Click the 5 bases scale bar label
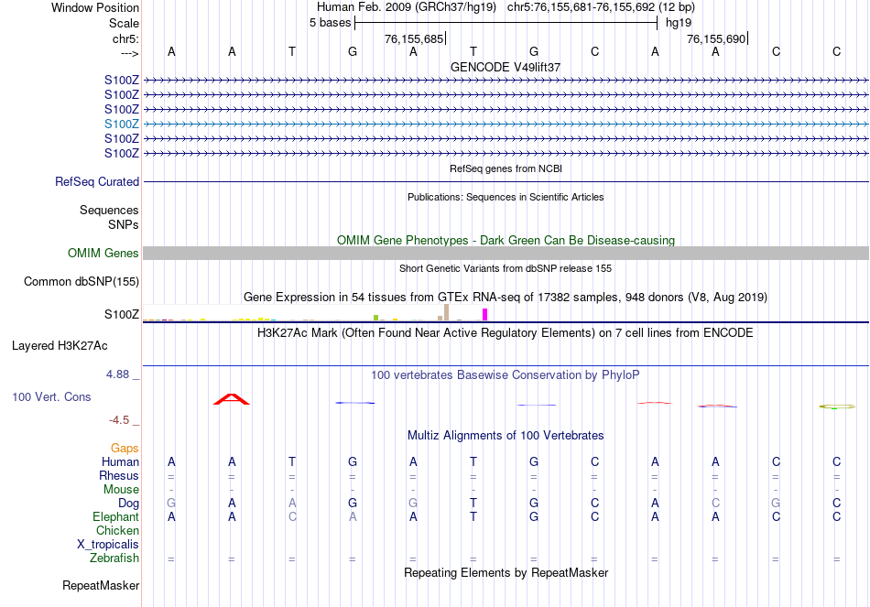870x607 pixels. [330, 23]
